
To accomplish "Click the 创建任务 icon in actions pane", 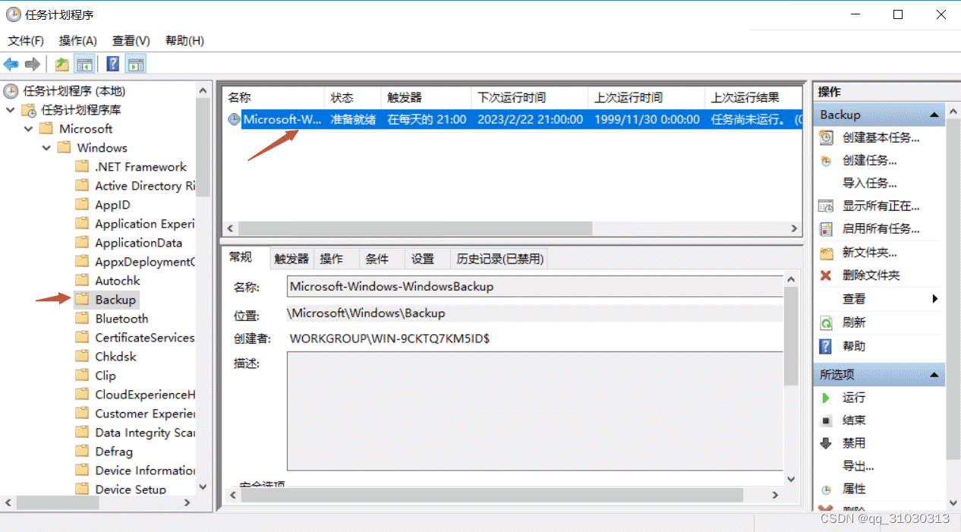I will pyautogui.click(x=826, y=161).
